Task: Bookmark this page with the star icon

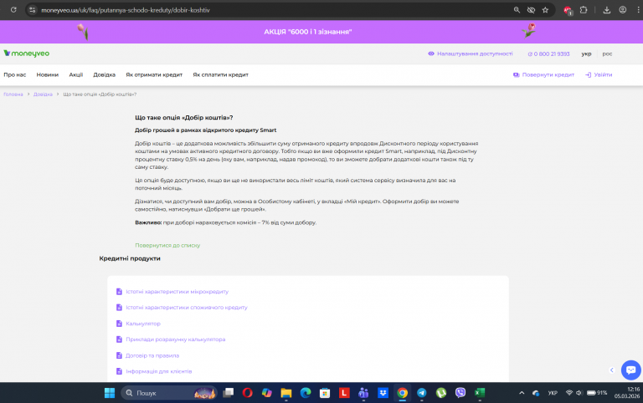Action: [x=545, y=10]
